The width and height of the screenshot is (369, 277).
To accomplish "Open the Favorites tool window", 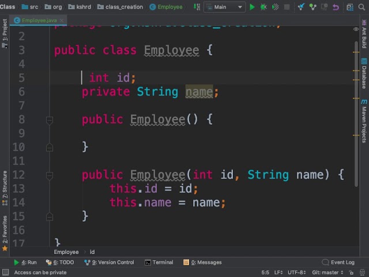I will tap(5, 233).
